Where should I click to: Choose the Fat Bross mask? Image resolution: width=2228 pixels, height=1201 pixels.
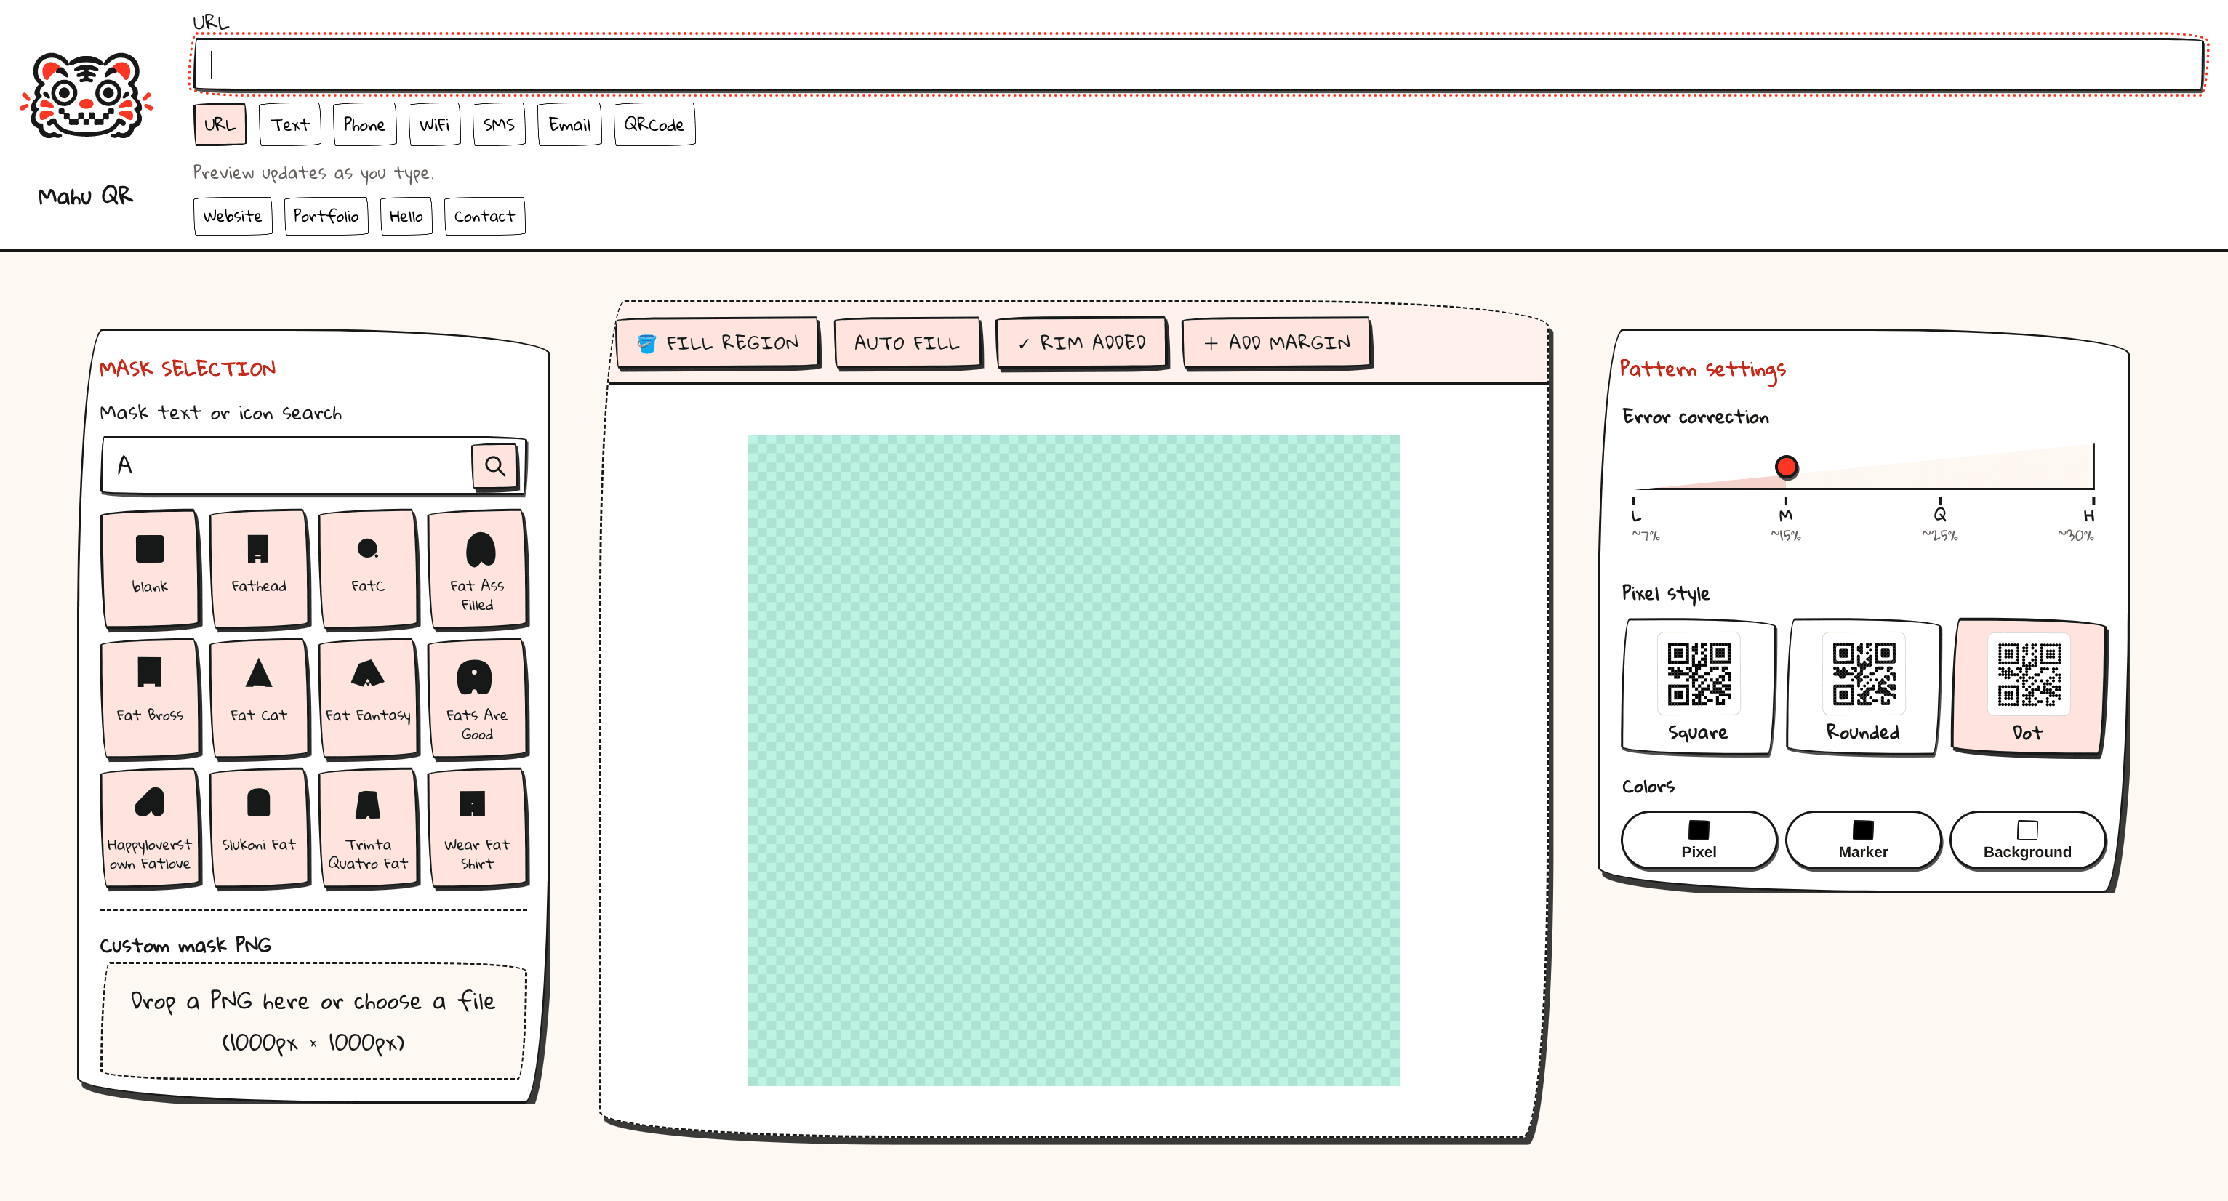(151, 697)
